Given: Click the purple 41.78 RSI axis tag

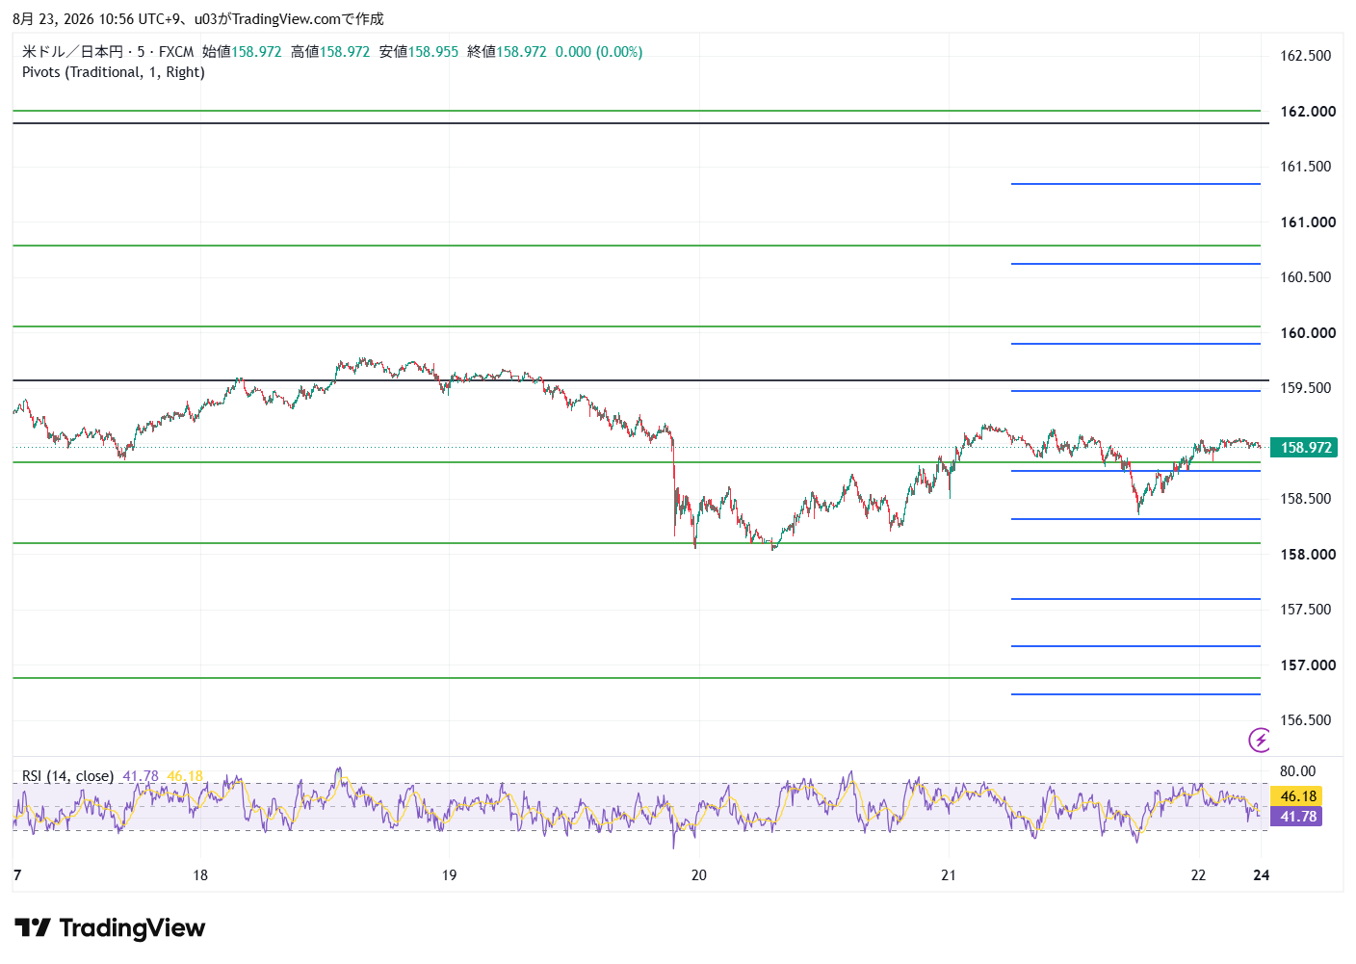Looking at the screenshot, I should [x=1297, y=817].
